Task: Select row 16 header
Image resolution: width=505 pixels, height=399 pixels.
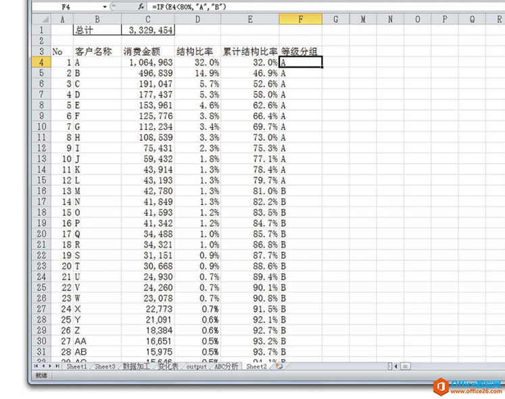Action: (x=41, y=191)
